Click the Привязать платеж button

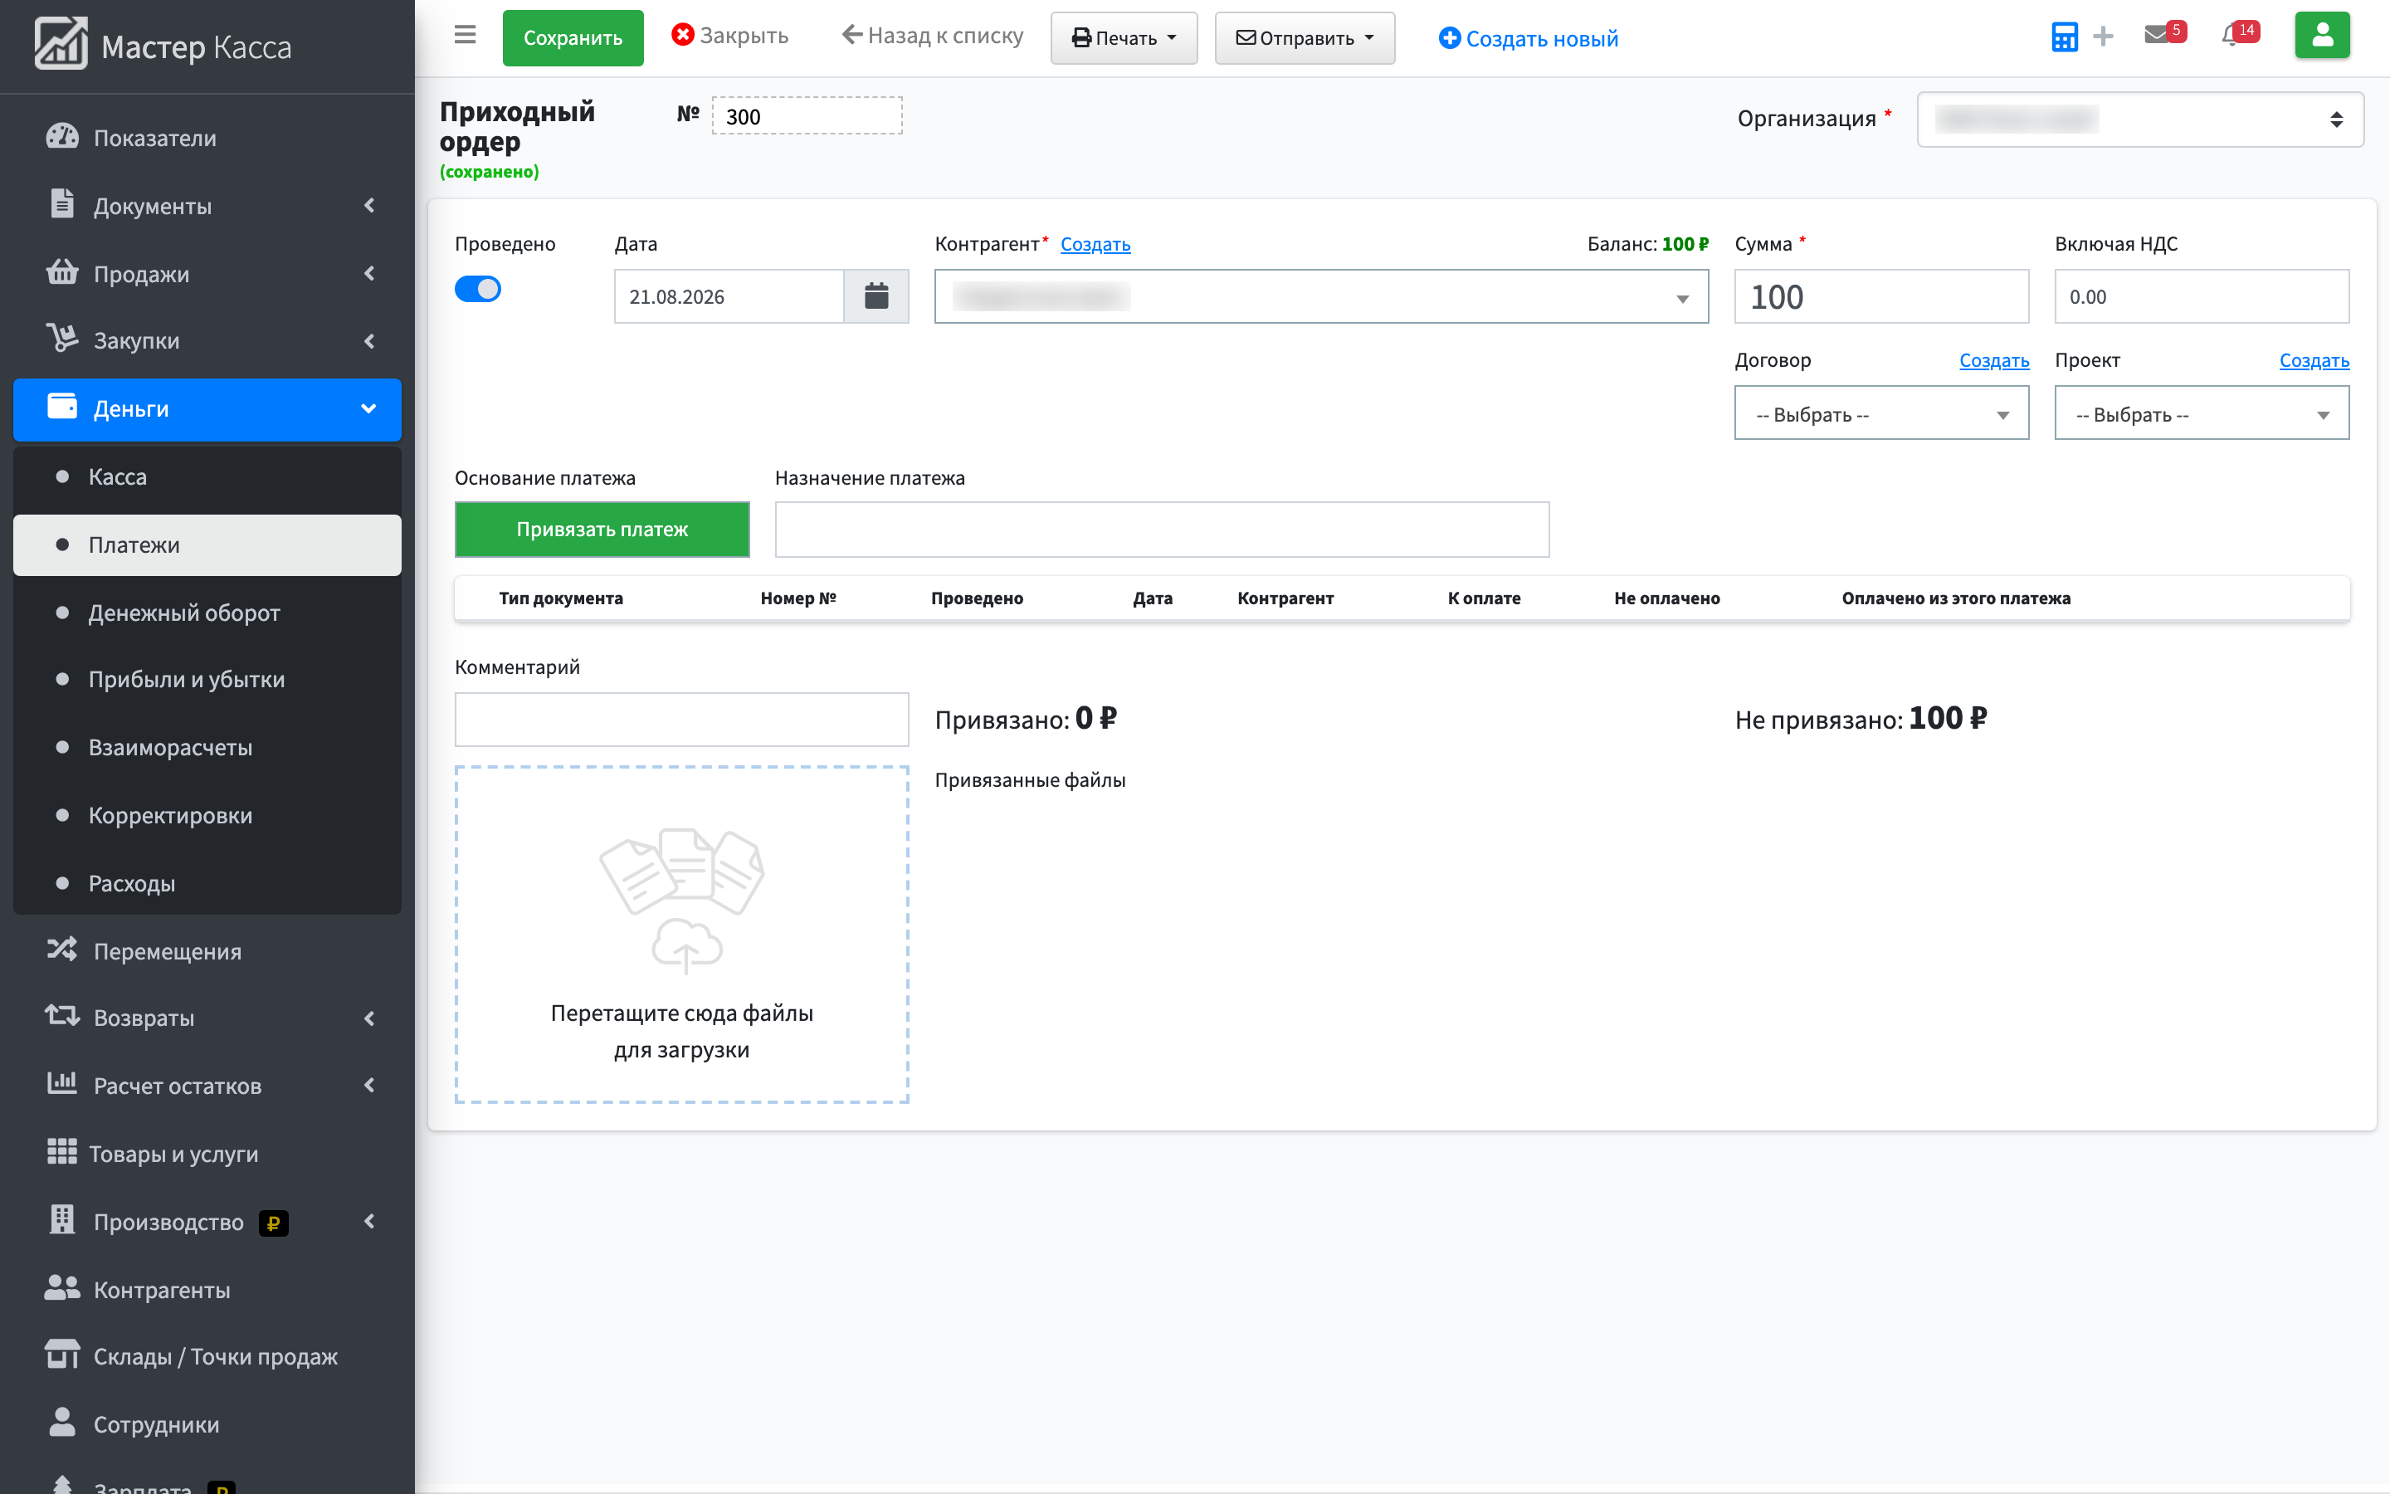[x=602, y=530]
